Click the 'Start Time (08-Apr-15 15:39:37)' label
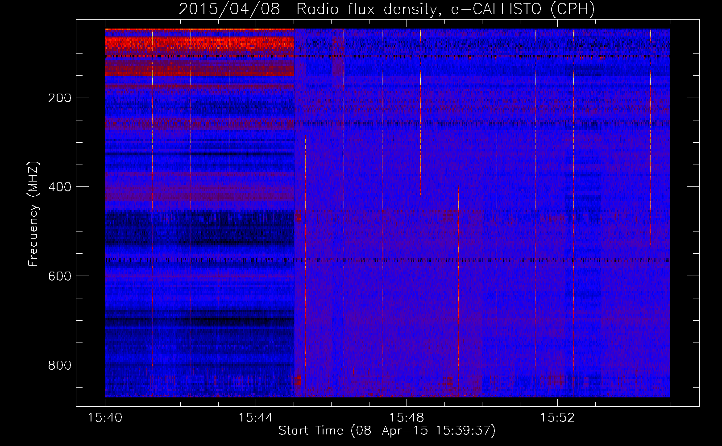This screenshot has width=722, height=446. click(x=387, y=431)
